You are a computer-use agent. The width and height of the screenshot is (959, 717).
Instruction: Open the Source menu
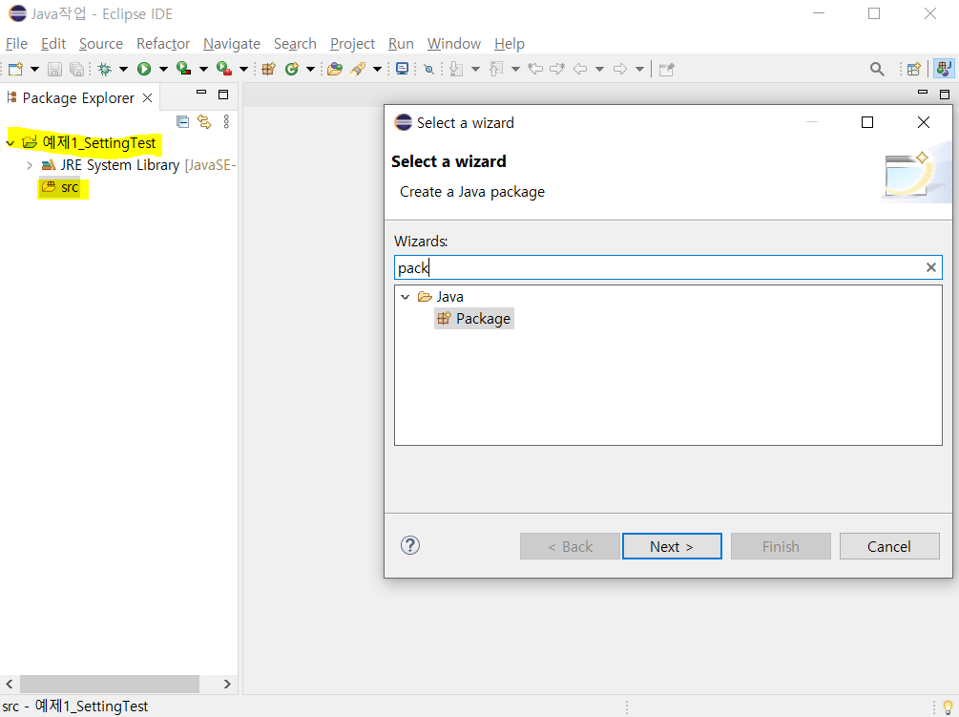(x=101, y=44)
